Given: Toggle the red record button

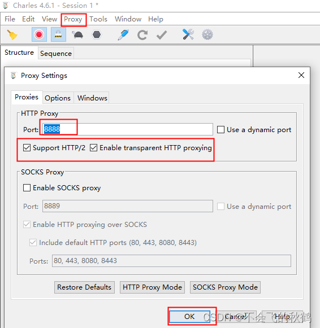Looking at the screenshot, I should click(39, 34).
